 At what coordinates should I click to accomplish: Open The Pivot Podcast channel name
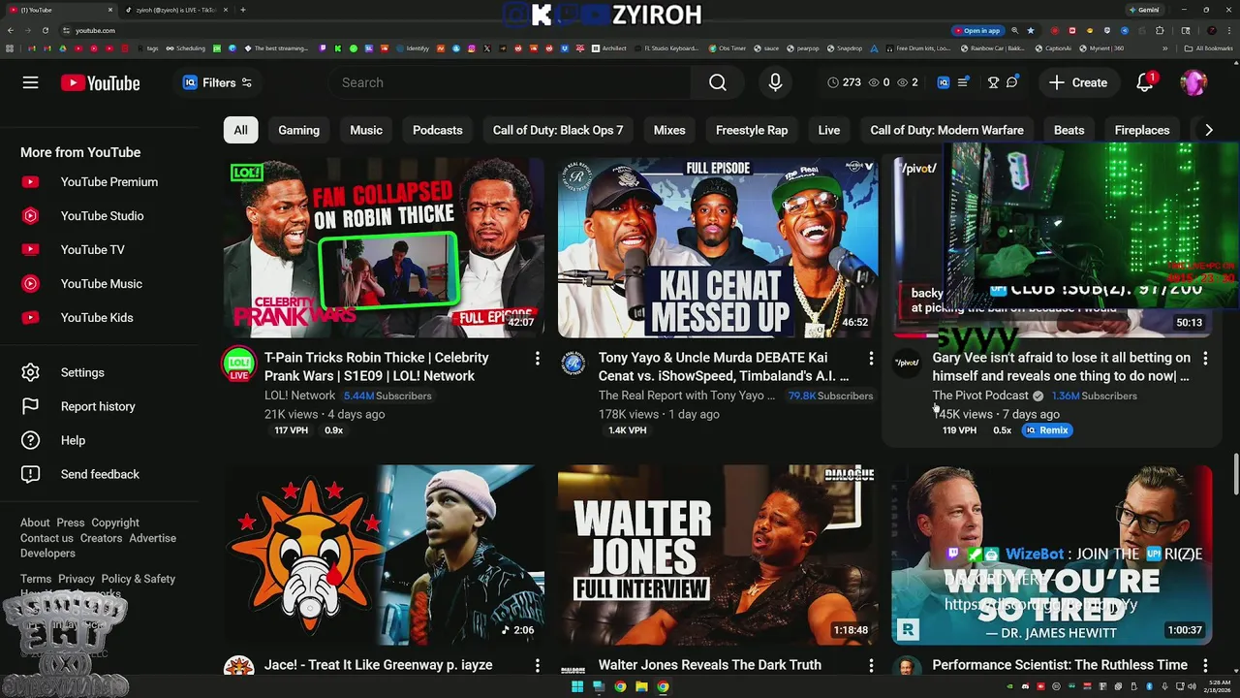tap(980, 396)
